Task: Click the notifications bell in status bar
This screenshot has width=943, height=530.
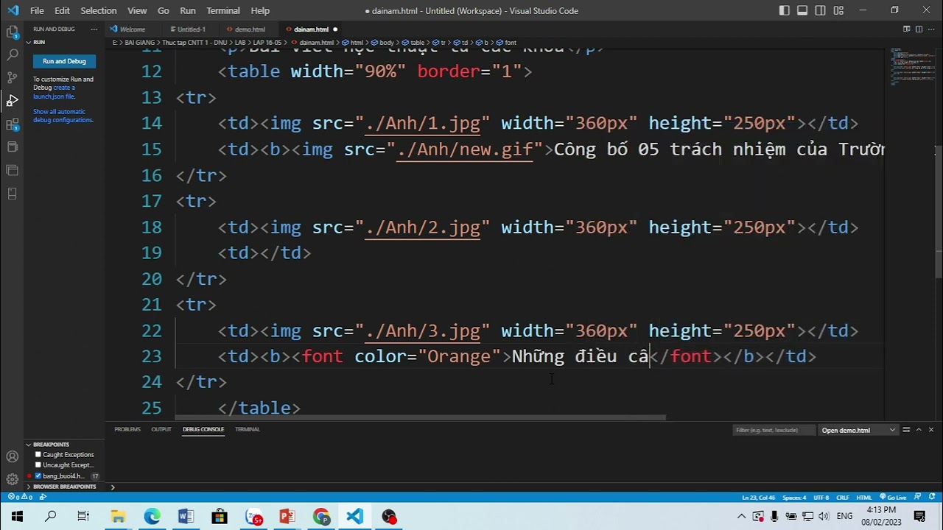Action: 933,498
